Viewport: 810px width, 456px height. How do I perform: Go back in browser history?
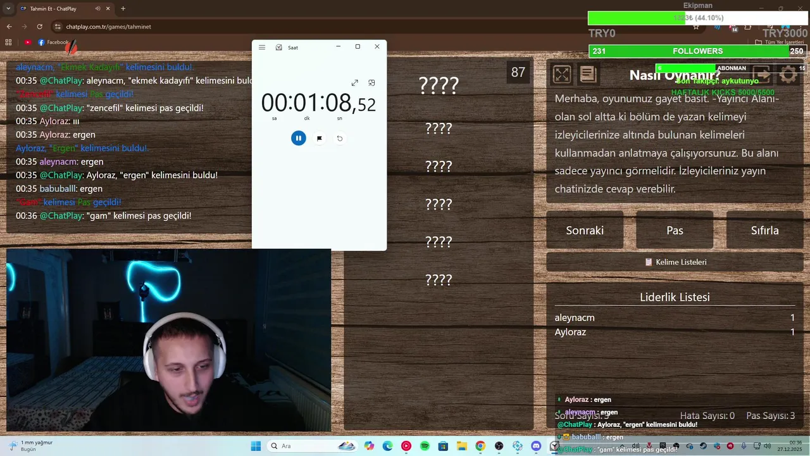pyautogui.click(x=9, y=27)
